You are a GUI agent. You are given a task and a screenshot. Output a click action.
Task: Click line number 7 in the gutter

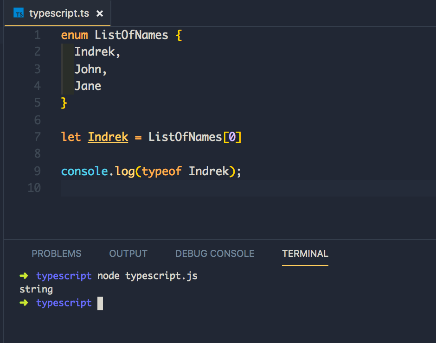37,137
